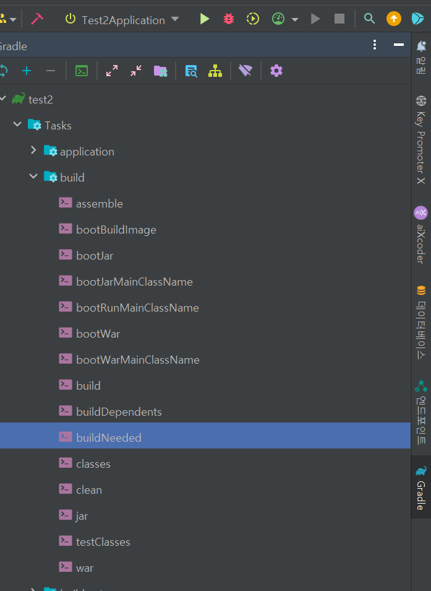Viewport: 431px width, 591px height.
Task: Select the application folder label
Action: pyautogui.click(x=87, y=152)
